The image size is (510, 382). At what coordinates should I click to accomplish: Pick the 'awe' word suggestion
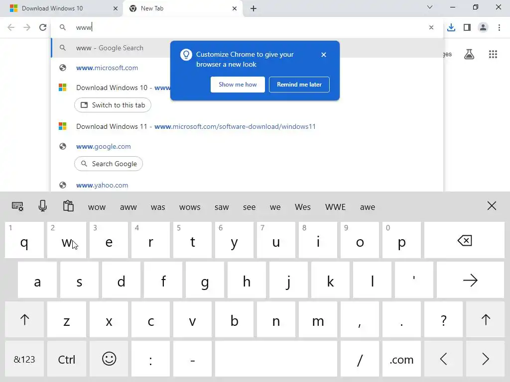coord(368,207)
